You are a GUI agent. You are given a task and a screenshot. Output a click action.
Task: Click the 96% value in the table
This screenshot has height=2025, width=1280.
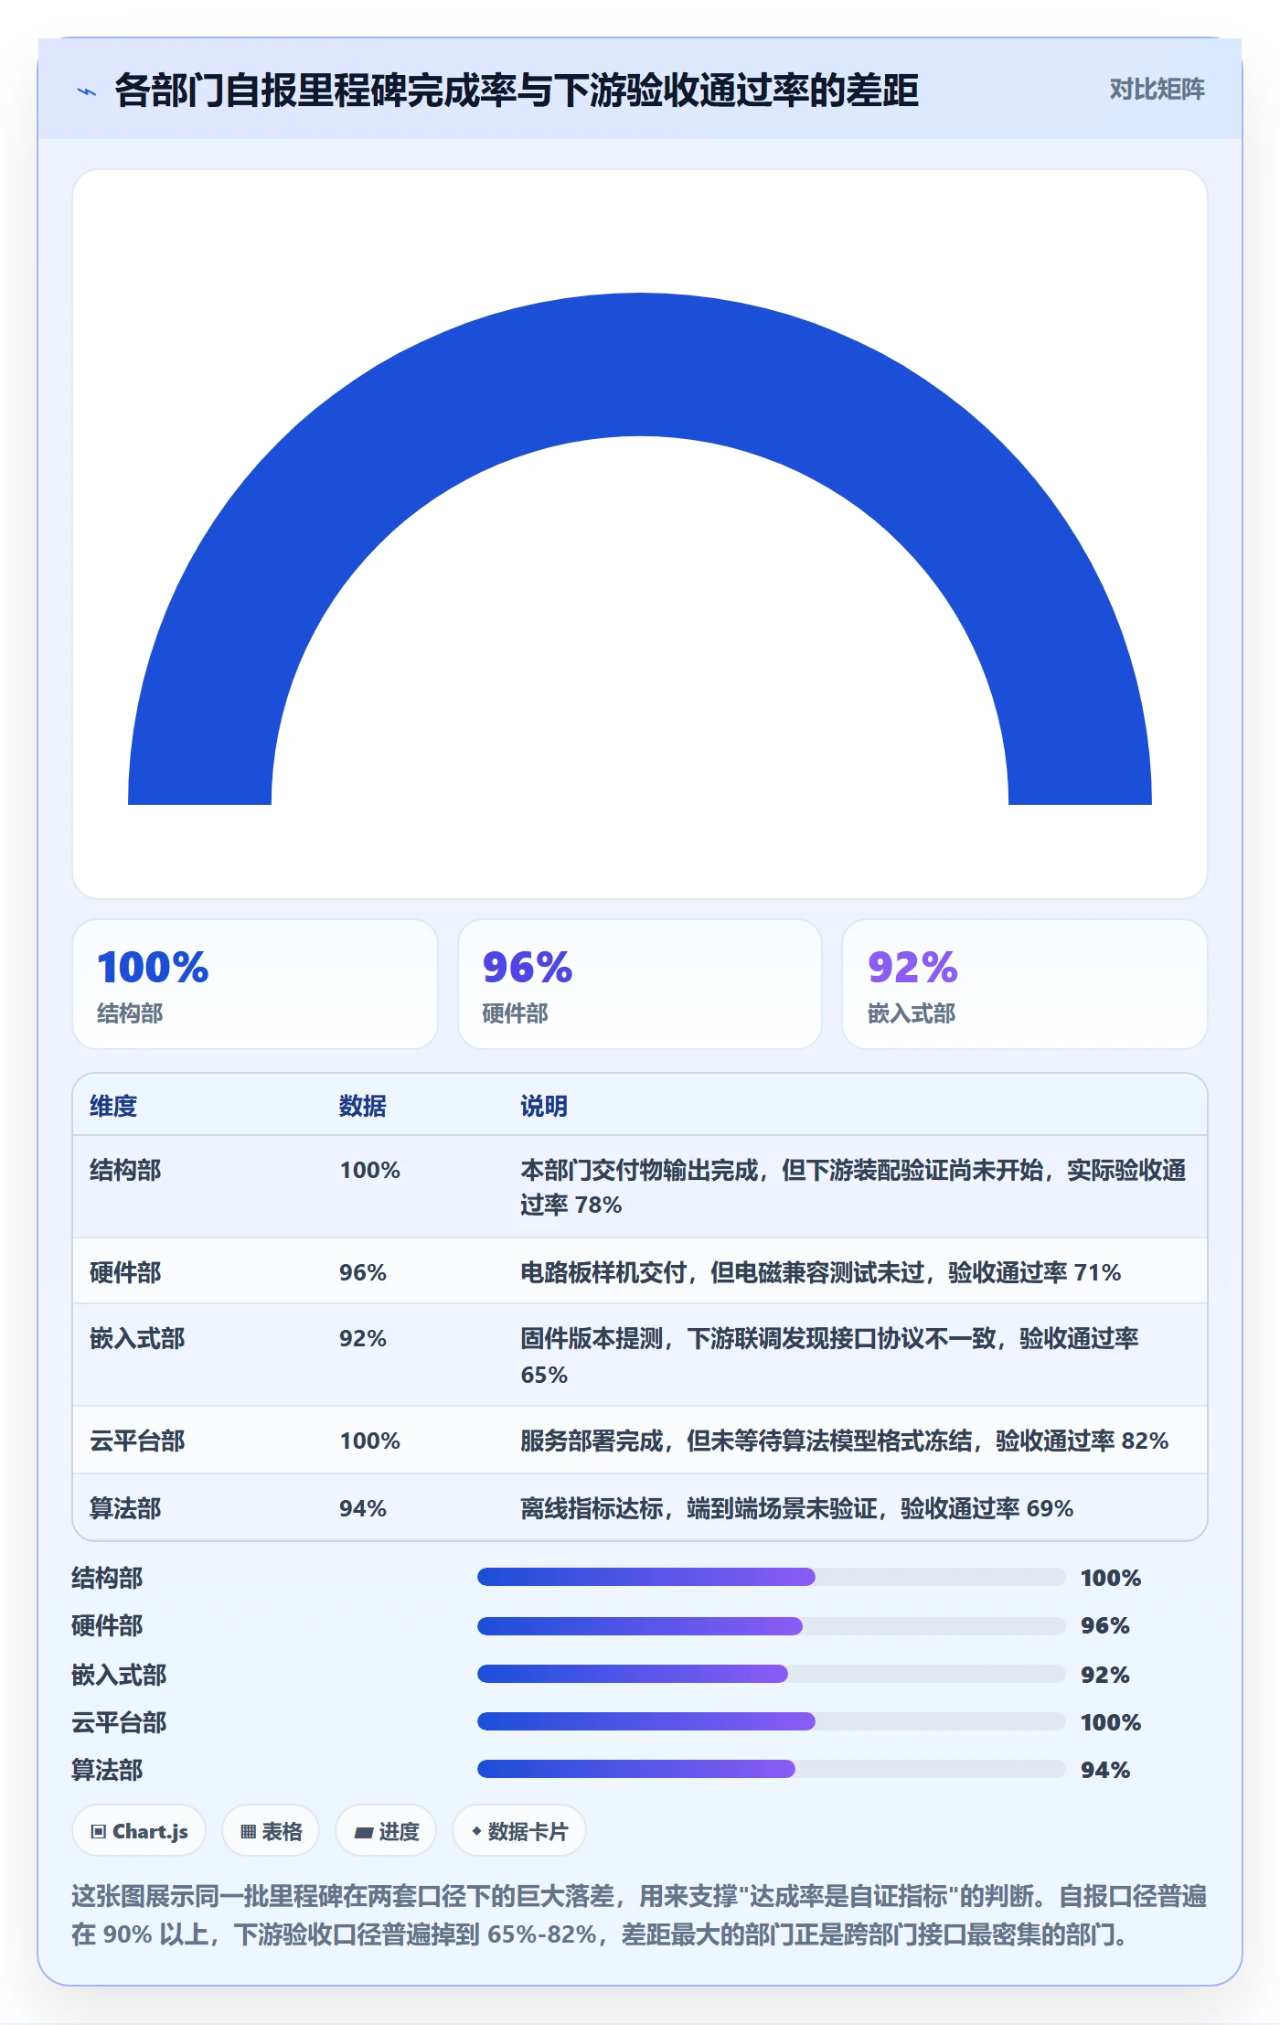363,1272
